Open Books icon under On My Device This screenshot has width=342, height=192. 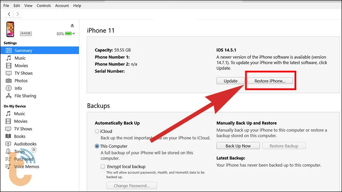click(9, 137)
